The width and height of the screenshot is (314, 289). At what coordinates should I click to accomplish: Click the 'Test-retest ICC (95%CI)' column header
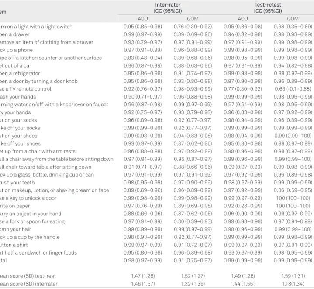click(268, 8)
